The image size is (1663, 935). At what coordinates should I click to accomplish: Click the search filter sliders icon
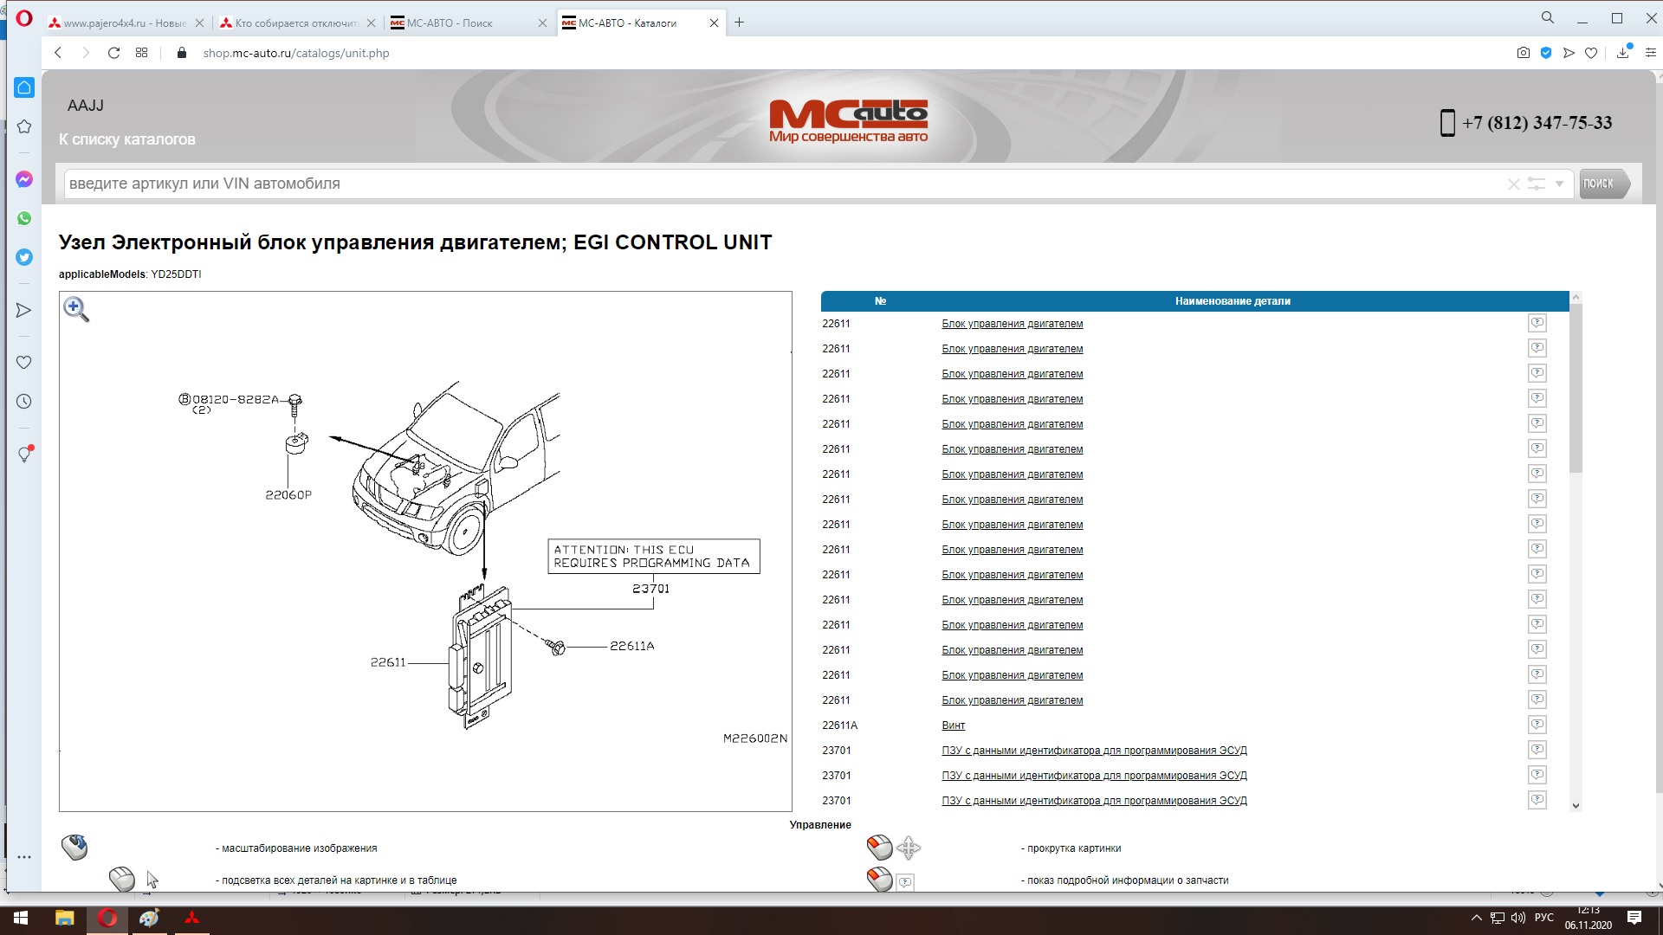(x=1536, y=184)
